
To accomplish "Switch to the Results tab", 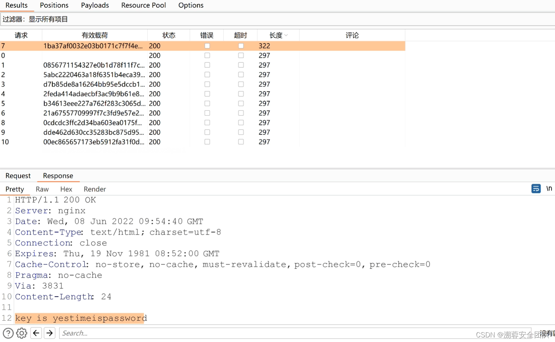I will 16,5.
